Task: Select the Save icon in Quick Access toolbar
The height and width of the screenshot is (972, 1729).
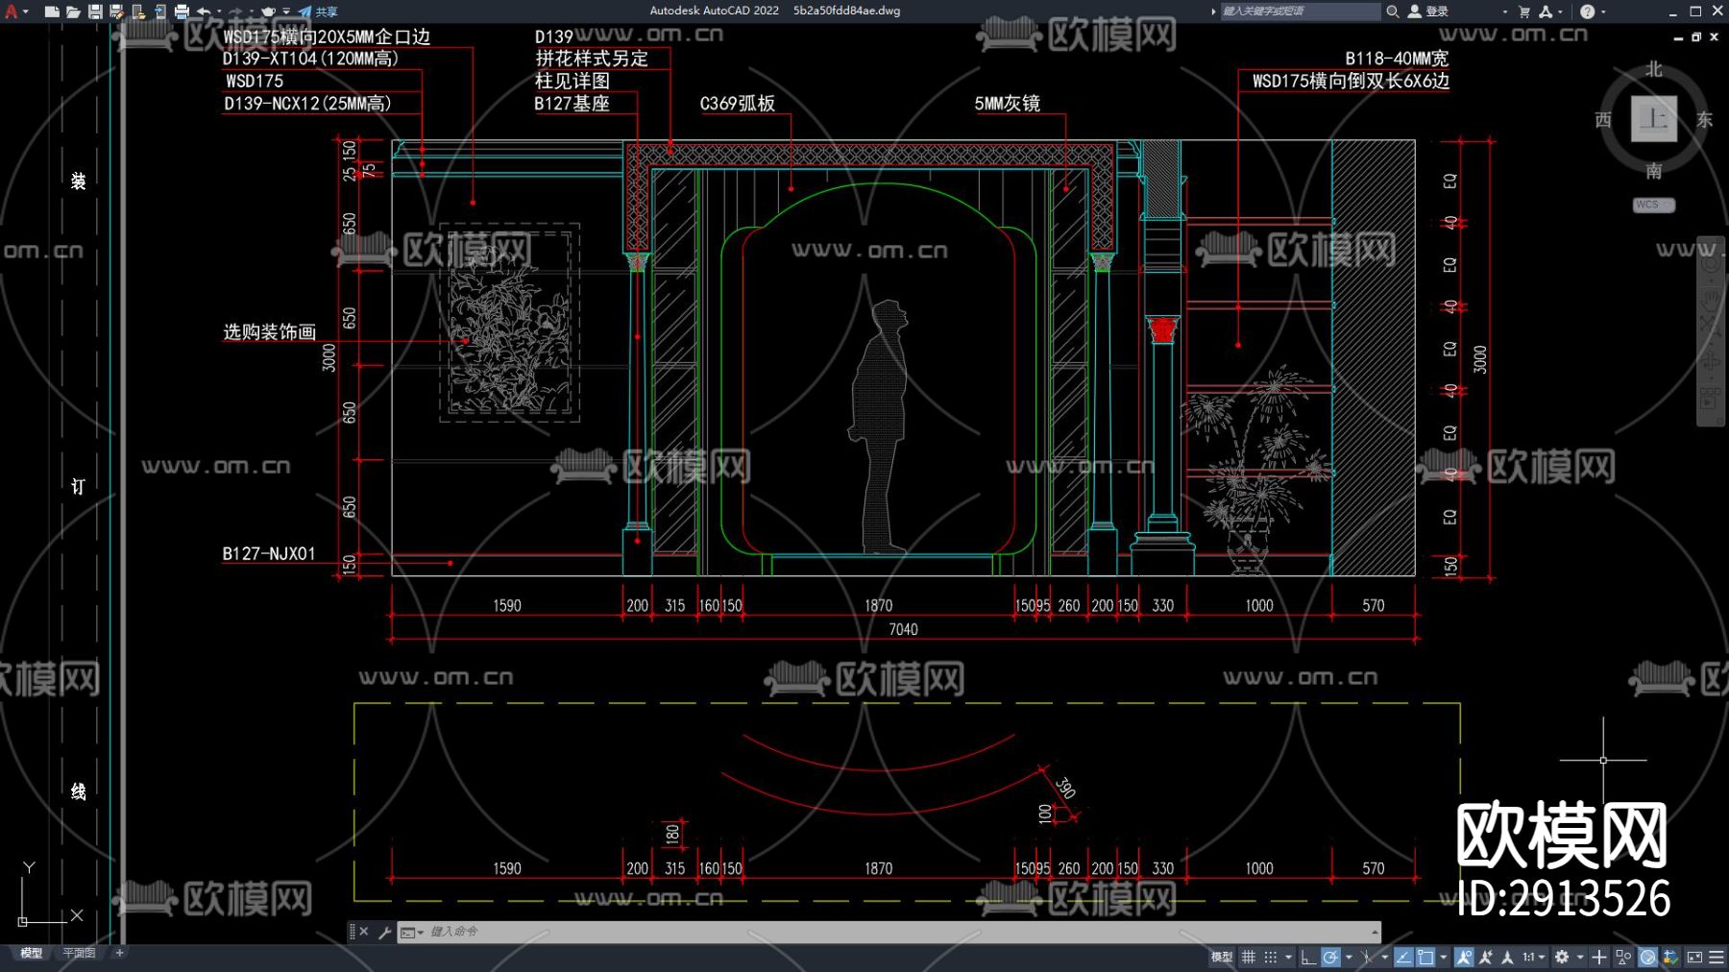Action: coord(95,10)
